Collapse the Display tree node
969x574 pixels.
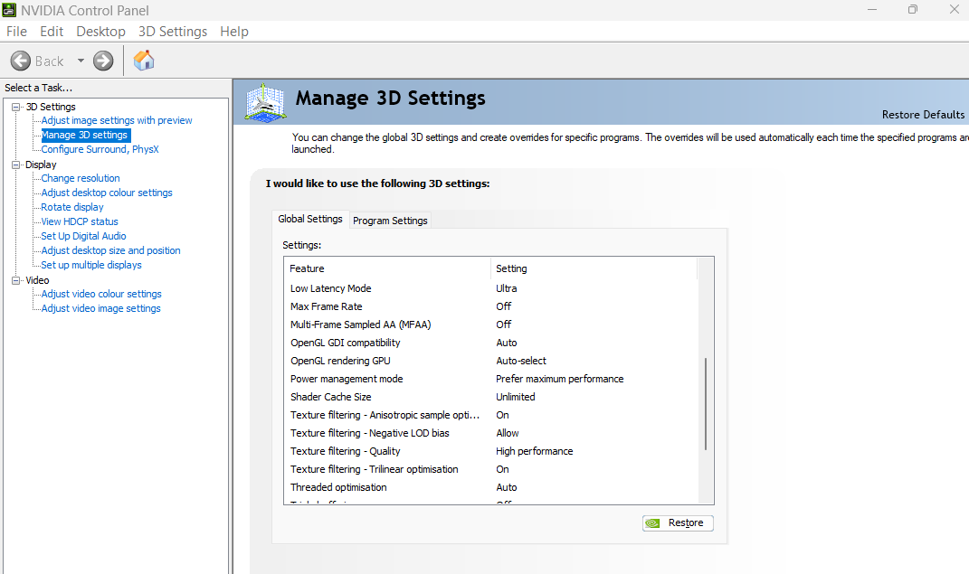coord(16,165)
